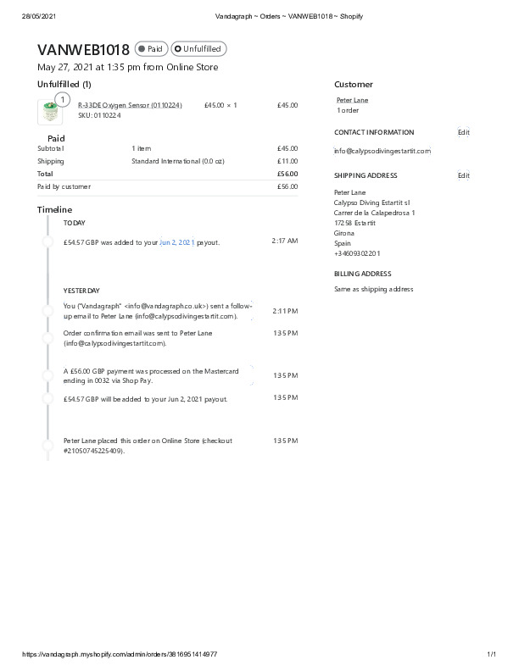Click the timeline marker for the Mastercard payment
This screenshot has height=671, width=519.
47,375
